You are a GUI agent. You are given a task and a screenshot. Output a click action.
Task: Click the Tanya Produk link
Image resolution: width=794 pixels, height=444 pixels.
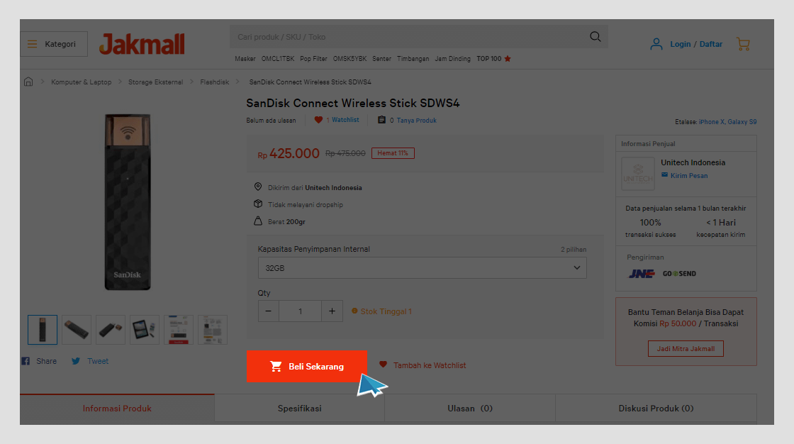pos(416,120)
